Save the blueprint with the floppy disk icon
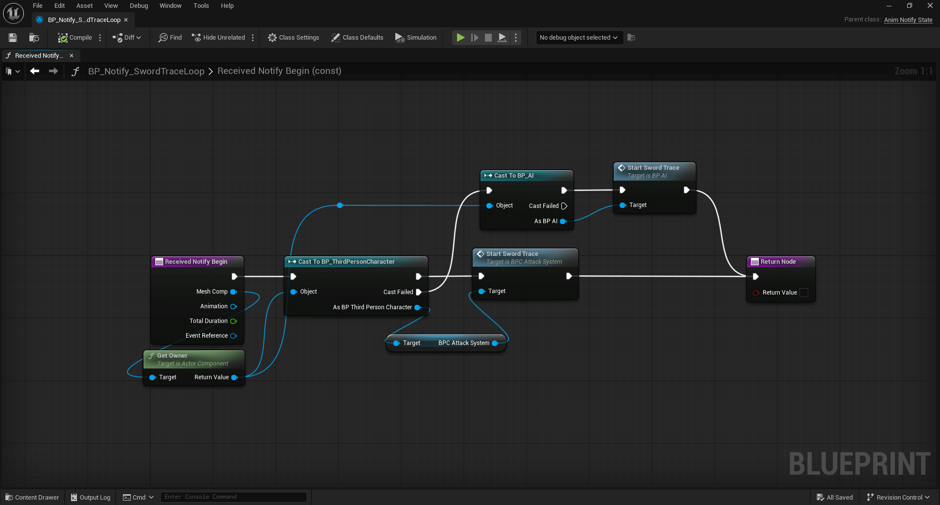This screenshot has height=505, width=940. pos(13,38)
